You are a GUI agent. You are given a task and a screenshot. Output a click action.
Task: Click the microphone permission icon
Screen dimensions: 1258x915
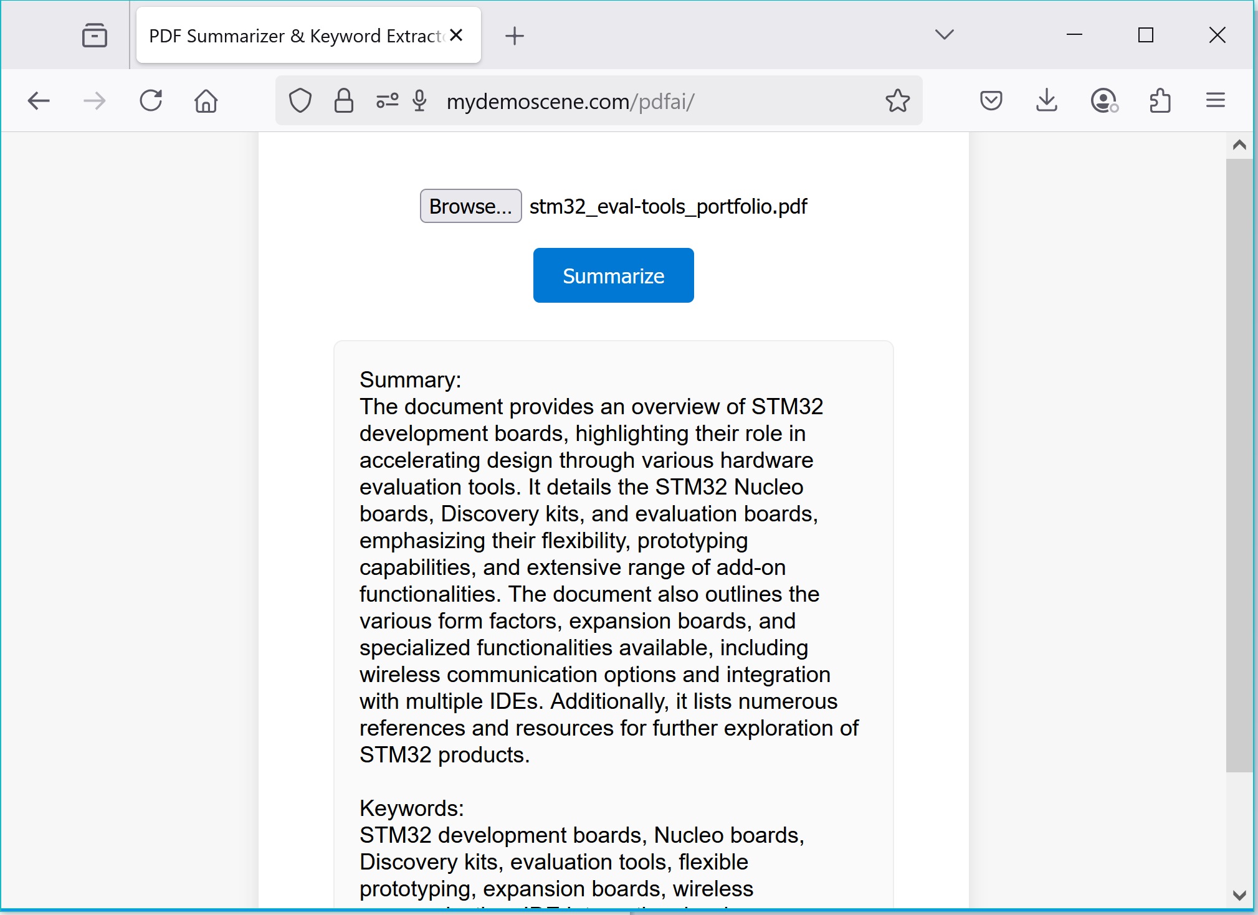click(x=420, y=100)
